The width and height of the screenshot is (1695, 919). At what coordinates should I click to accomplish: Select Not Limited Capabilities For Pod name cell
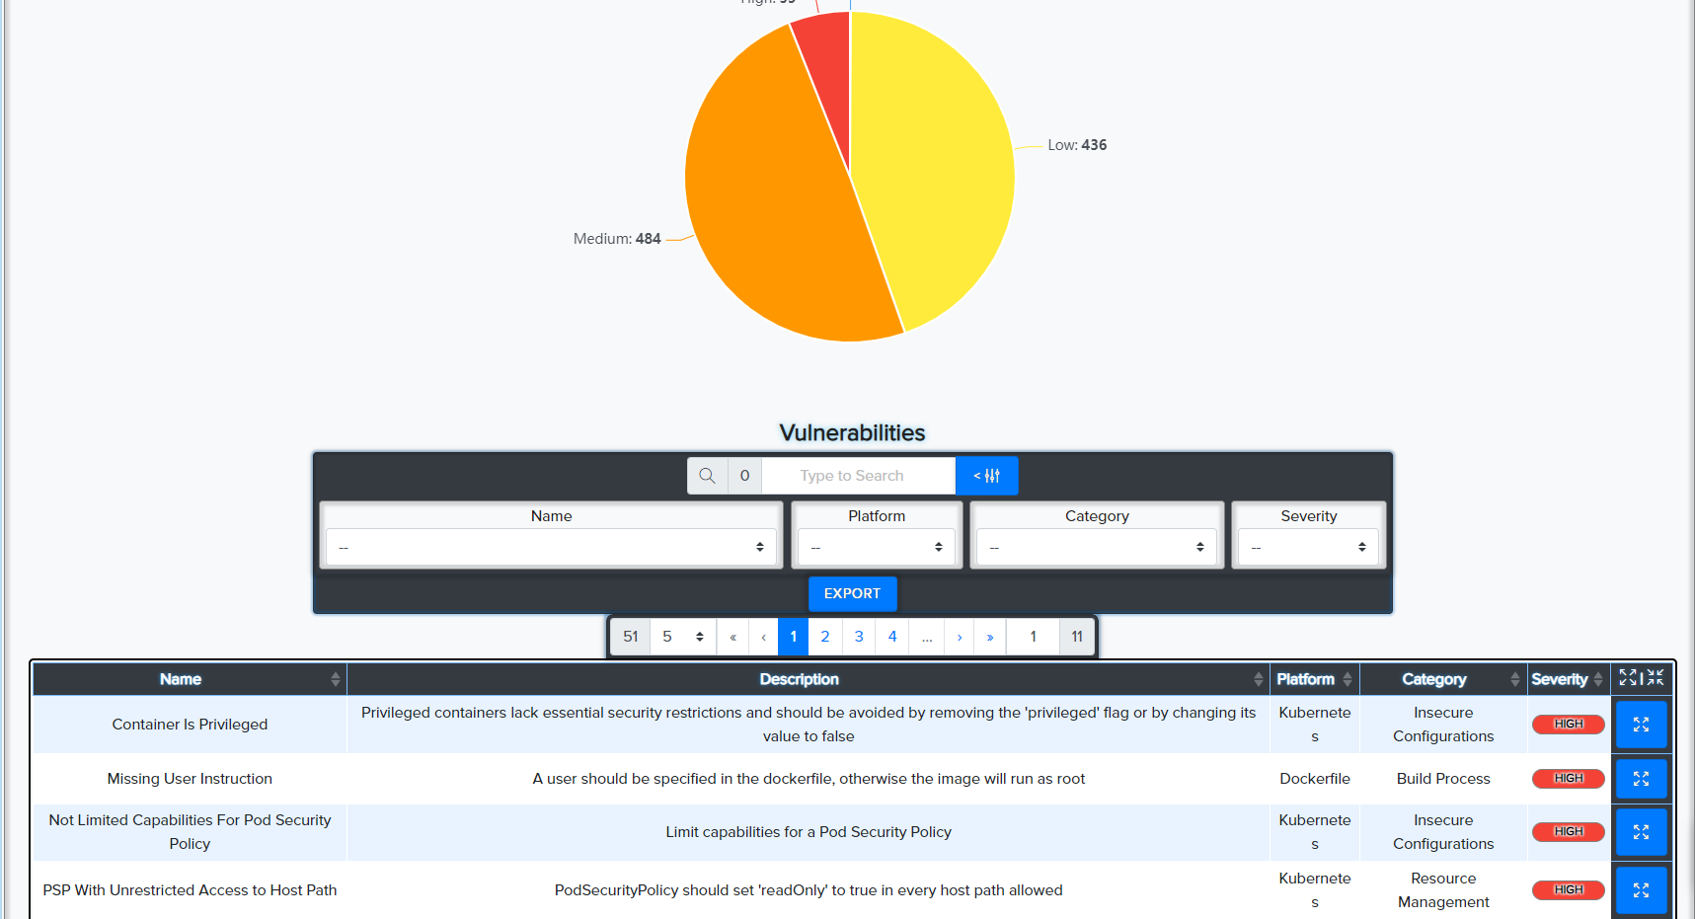[x=190, y=832]
